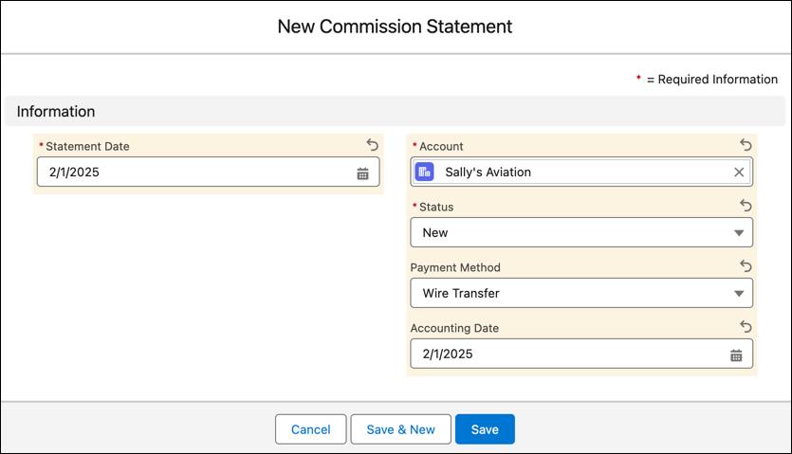Undo Account field change

coord(746,145)
